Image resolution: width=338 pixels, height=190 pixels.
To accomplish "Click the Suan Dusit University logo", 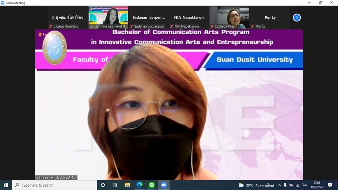I will tap(54, 48).
